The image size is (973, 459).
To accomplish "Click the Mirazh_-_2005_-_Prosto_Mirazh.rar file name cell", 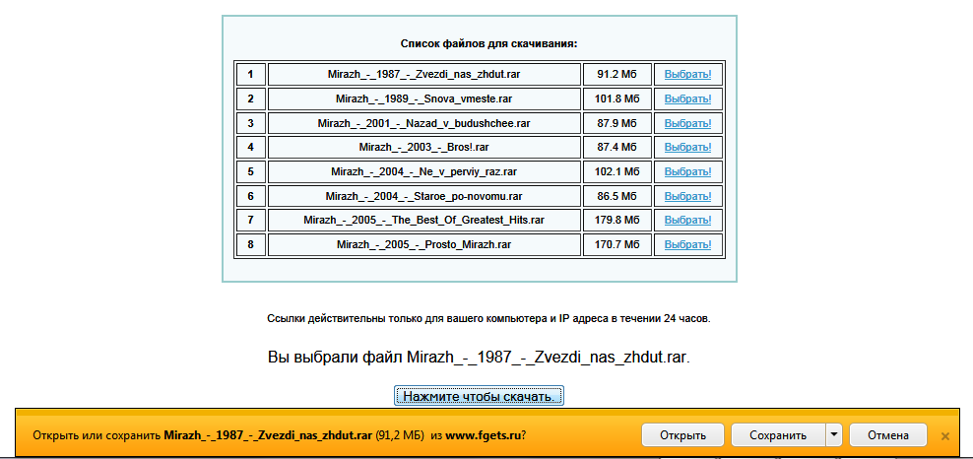I will (x=423, y=244).
